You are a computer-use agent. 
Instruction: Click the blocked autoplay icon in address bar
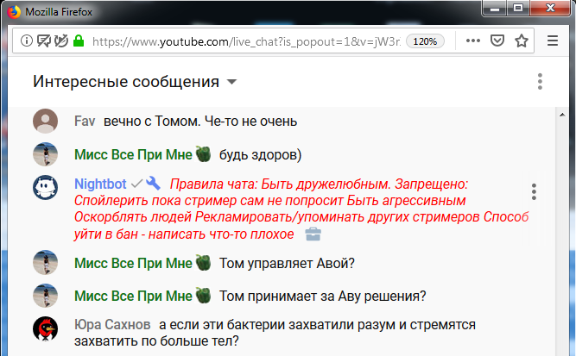tap(61, 41)
